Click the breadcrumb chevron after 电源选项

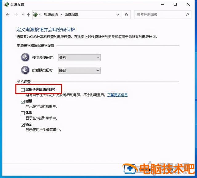point(61,15)
